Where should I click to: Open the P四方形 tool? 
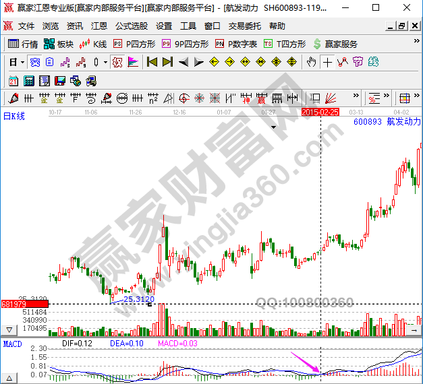[x=134, y=44]
